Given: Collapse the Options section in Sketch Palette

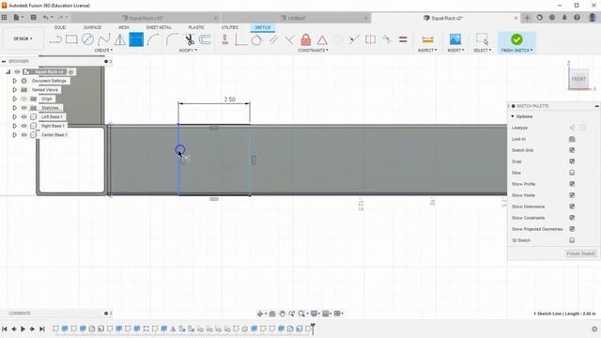Looking at the screenshot, I should pos(513,116).
